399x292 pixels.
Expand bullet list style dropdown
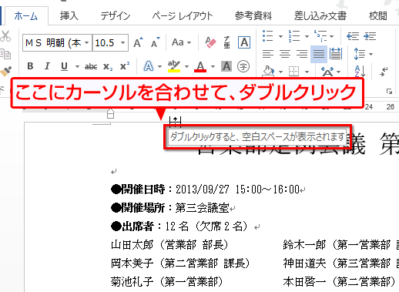(280, 36)
